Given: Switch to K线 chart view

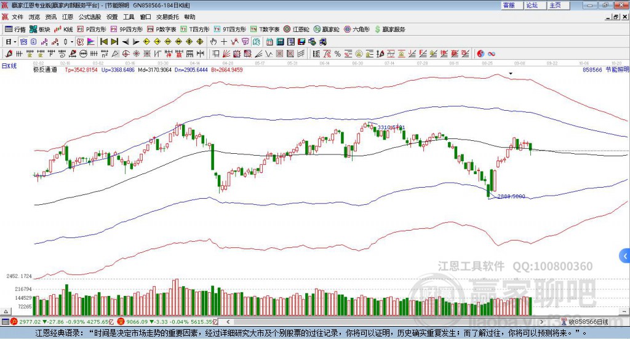Looking at the screenshot, I should [x=64, y=30].
